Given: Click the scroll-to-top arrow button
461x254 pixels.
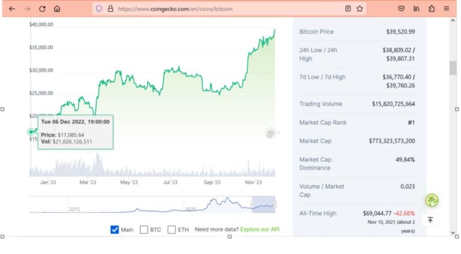Looking at the screenshot, I should pos(430,220).
